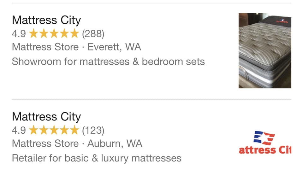Click 'Retailer for basic & luxury mattresses' description
Image resolution: width=303 pixels, height=181 pixels.
(x=97, y=158)
